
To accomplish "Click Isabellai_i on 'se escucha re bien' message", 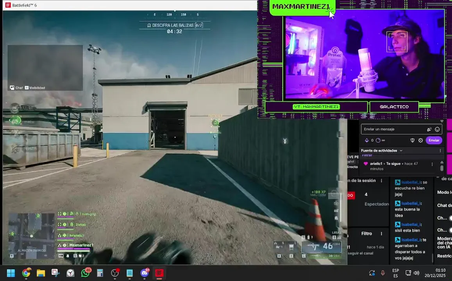I will [411, 182].
